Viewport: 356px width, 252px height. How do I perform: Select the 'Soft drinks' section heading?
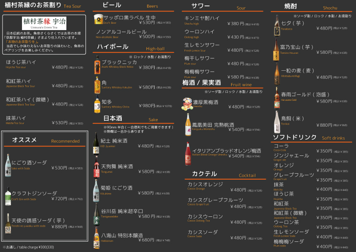coord(333,138)
